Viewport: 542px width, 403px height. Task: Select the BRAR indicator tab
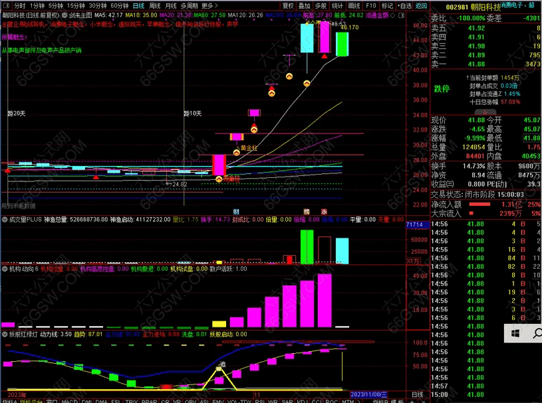(150, 400)
